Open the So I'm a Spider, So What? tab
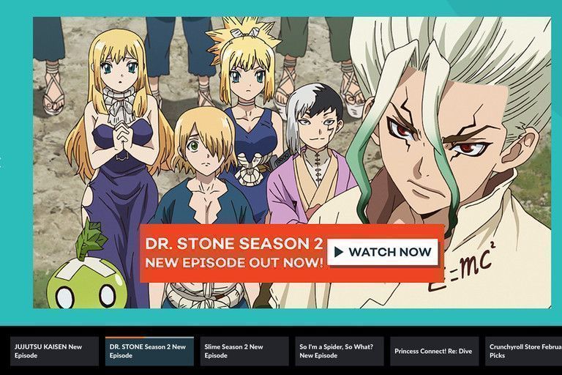Screen dimensions: 562x375 [x=340, y=351]
